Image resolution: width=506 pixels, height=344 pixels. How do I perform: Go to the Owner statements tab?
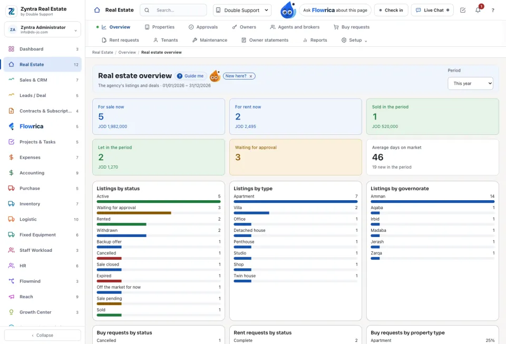coord(265,40)
